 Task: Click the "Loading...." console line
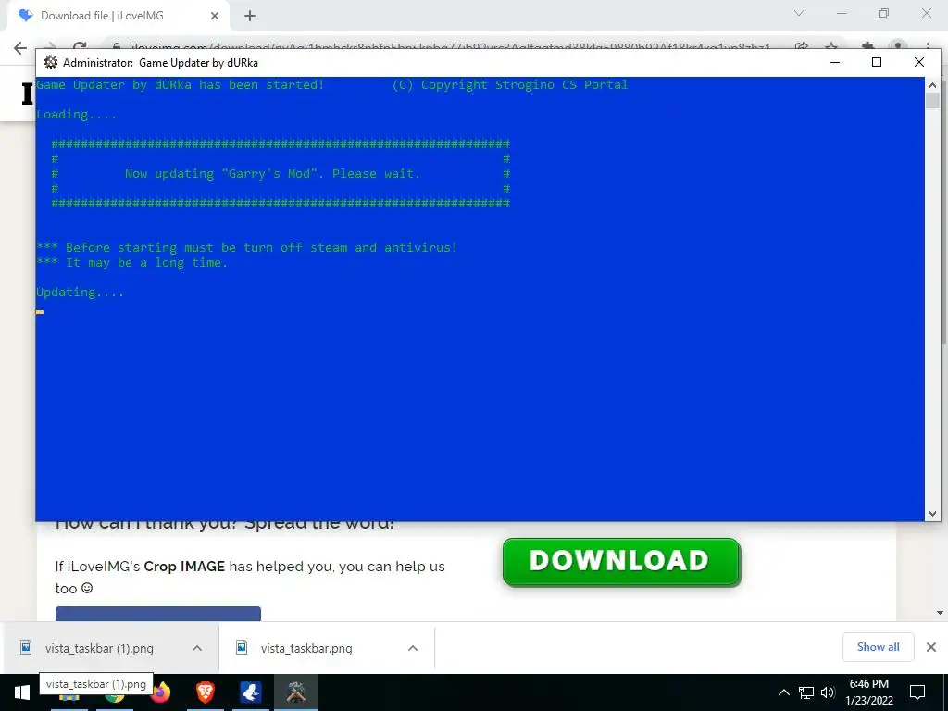coord(77,115)
